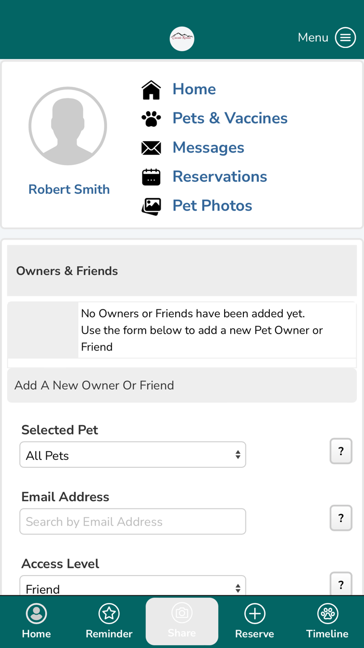The width and height of the screenshot is (364, 648).
Task: Click the help button beside Selected Pet
Action: click(341, 451)
